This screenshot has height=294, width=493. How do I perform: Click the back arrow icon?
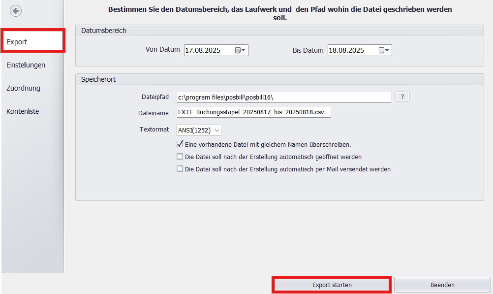(15, 10)
